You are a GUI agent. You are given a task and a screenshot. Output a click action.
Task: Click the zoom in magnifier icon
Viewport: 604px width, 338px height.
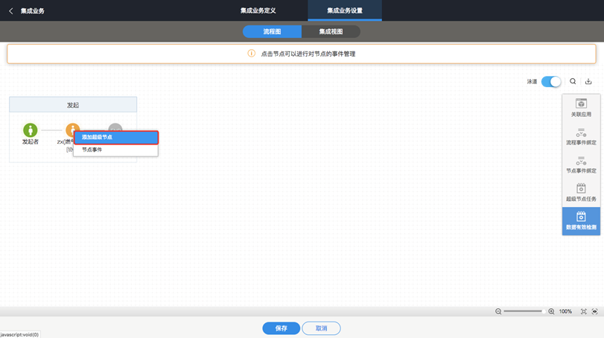(x=551, y=311)
